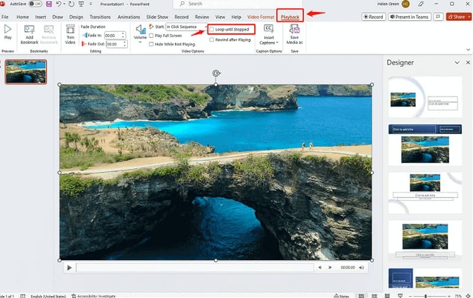Play the video using player bar button
This screenshot has width=473, height=298.
[x=69, y=267]
